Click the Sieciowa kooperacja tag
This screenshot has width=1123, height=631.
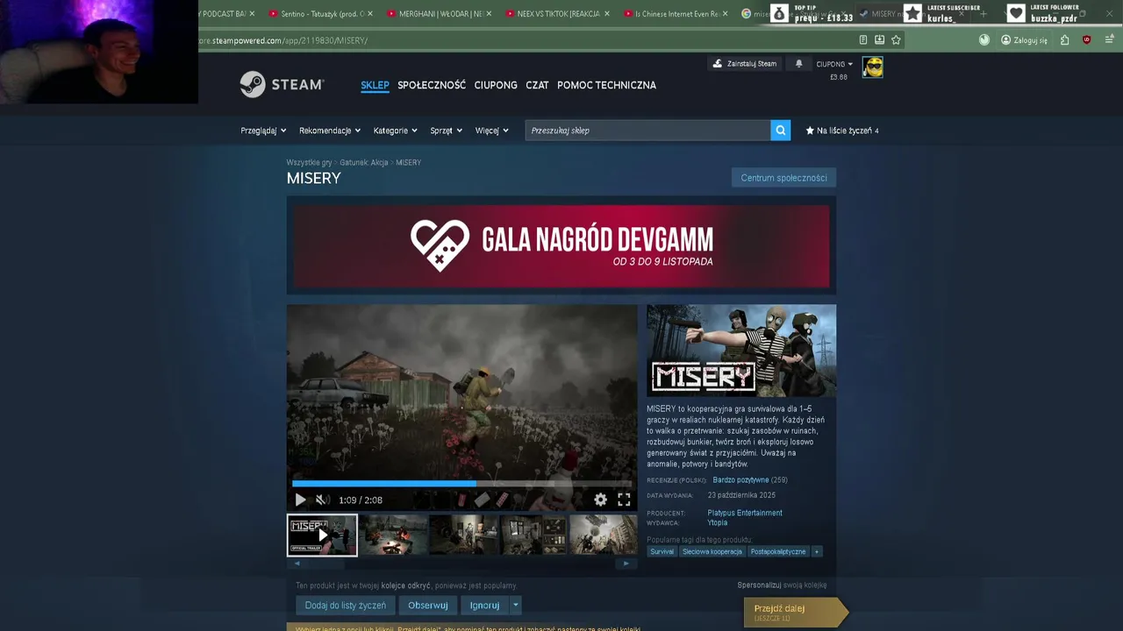pyautogui.click(x=712, y=551)
